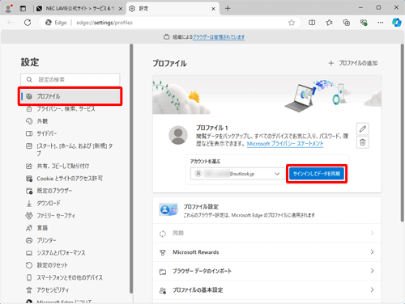This screenshot has width=405, height=304.
Task: Switch to the 設定 tab
Action: coord(173,9)
